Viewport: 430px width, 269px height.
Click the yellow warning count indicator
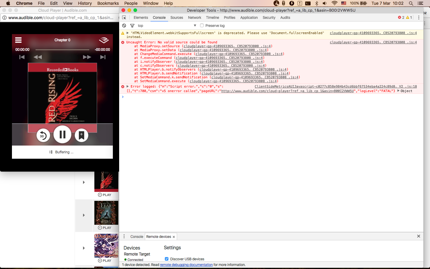click(x=409, y=18)
